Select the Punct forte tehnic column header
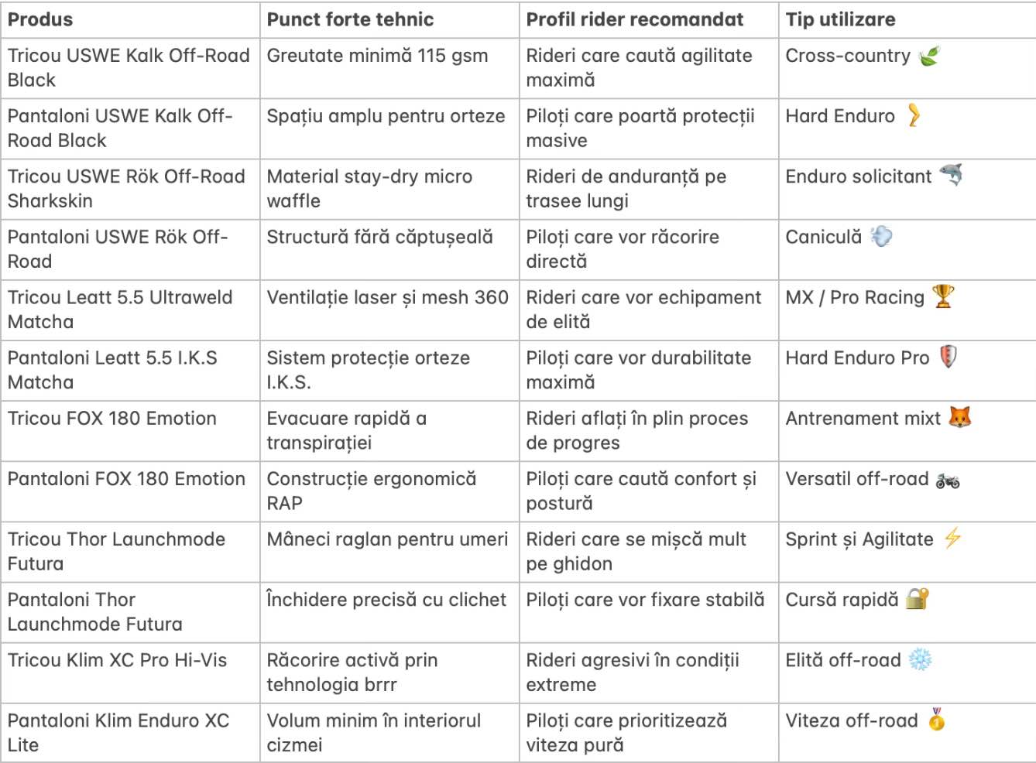The image size is (1036, 763). tap(350, 19)
